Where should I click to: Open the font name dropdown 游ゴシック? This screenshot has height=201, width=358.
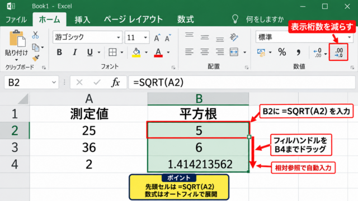point(118,37)
